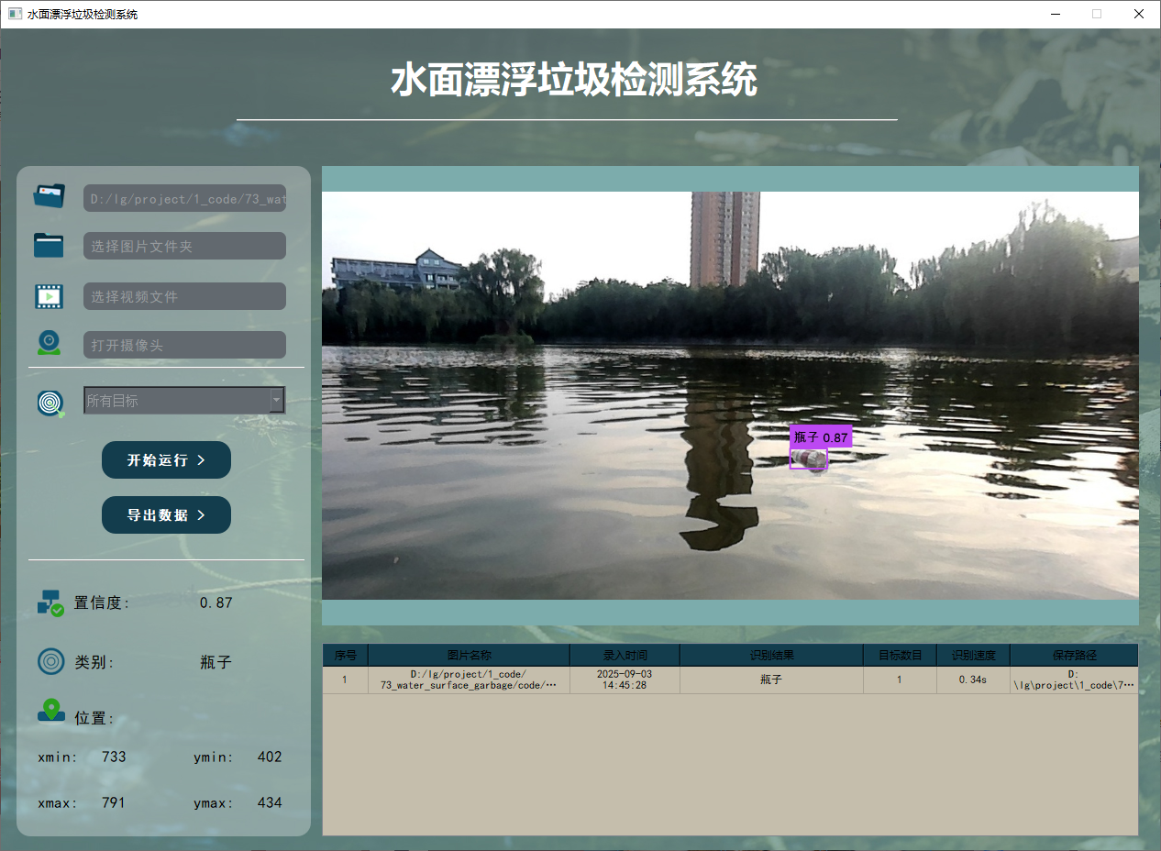Maximize the application window

(1097, 14)
